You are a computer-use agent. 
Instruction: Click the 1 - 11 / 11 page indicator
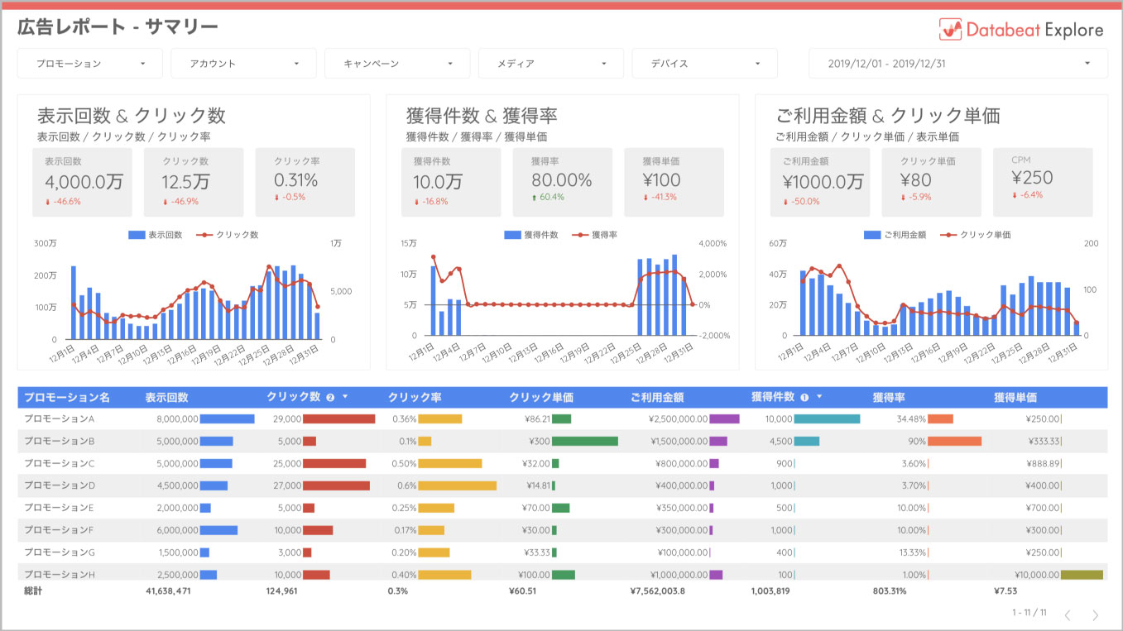point(1029,613)
